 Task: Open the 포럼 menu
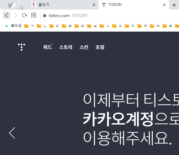[x=100, y=47]
